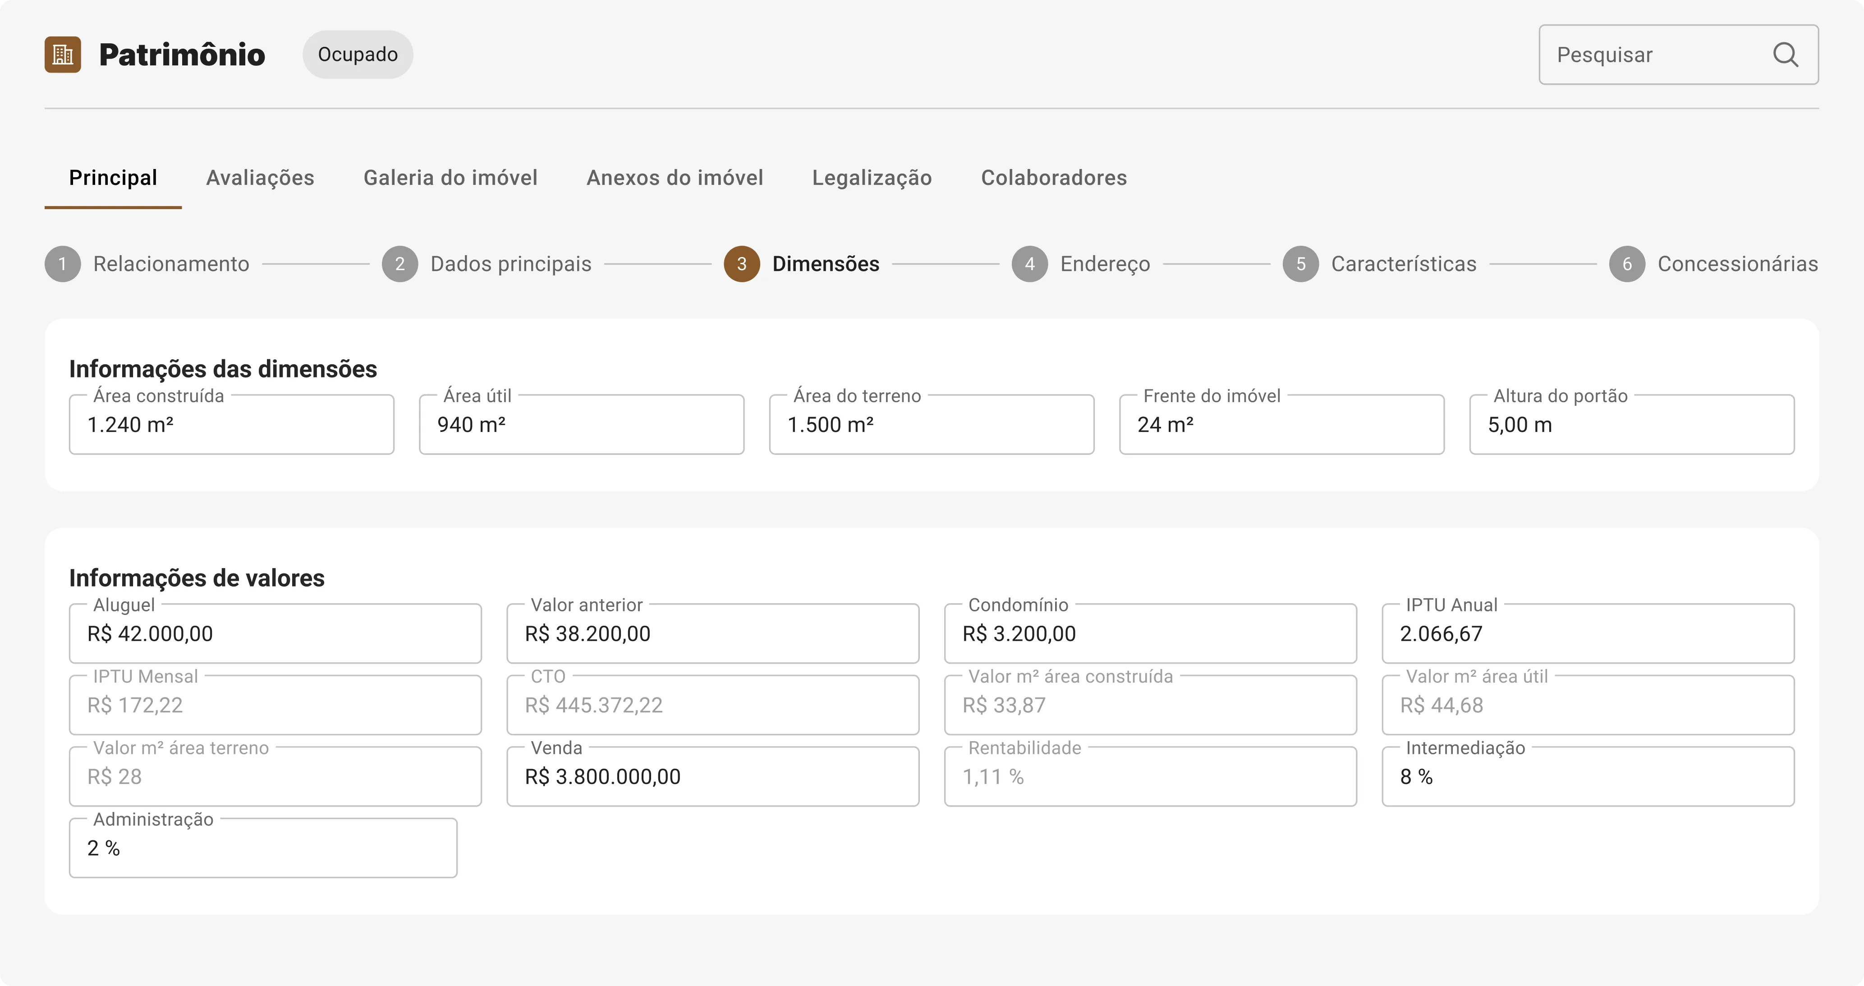Switch to the Avaliações tab
Screen dimensions: 1864x986
(261, 178)
